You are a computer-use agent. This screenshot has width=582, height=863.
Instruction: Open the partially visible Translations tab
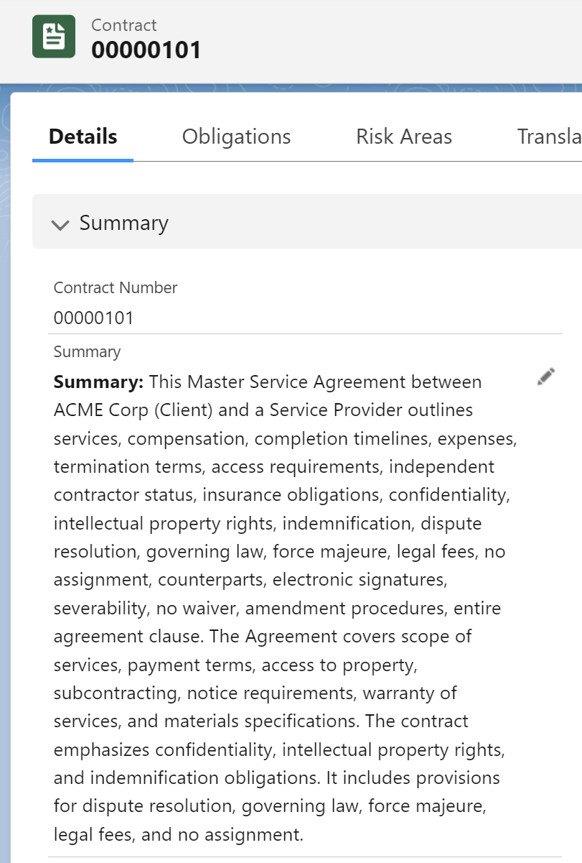[550, 137]
